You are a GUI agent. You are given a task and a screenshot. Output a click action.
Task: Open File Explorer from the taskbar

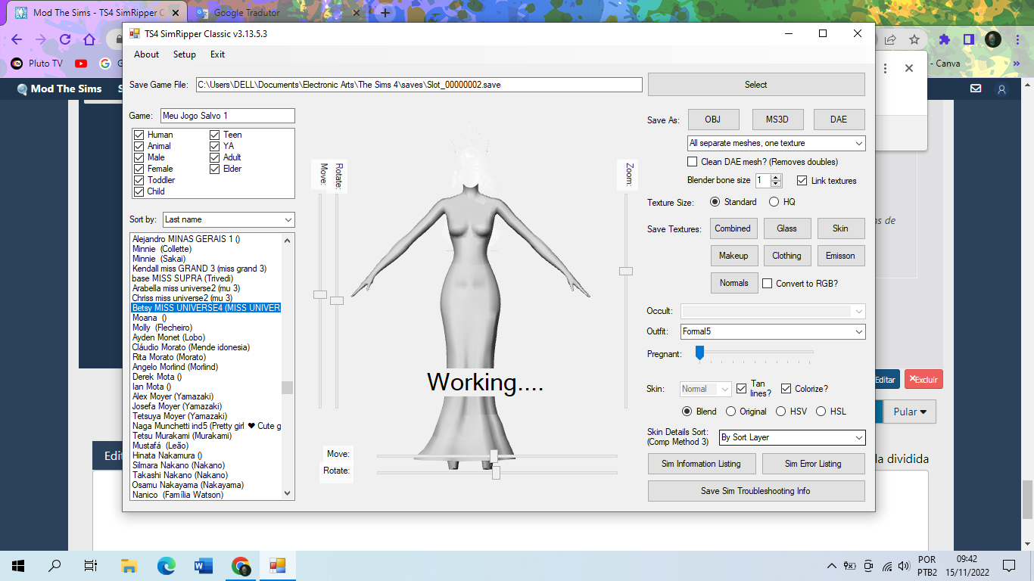(x=129, y=565)
